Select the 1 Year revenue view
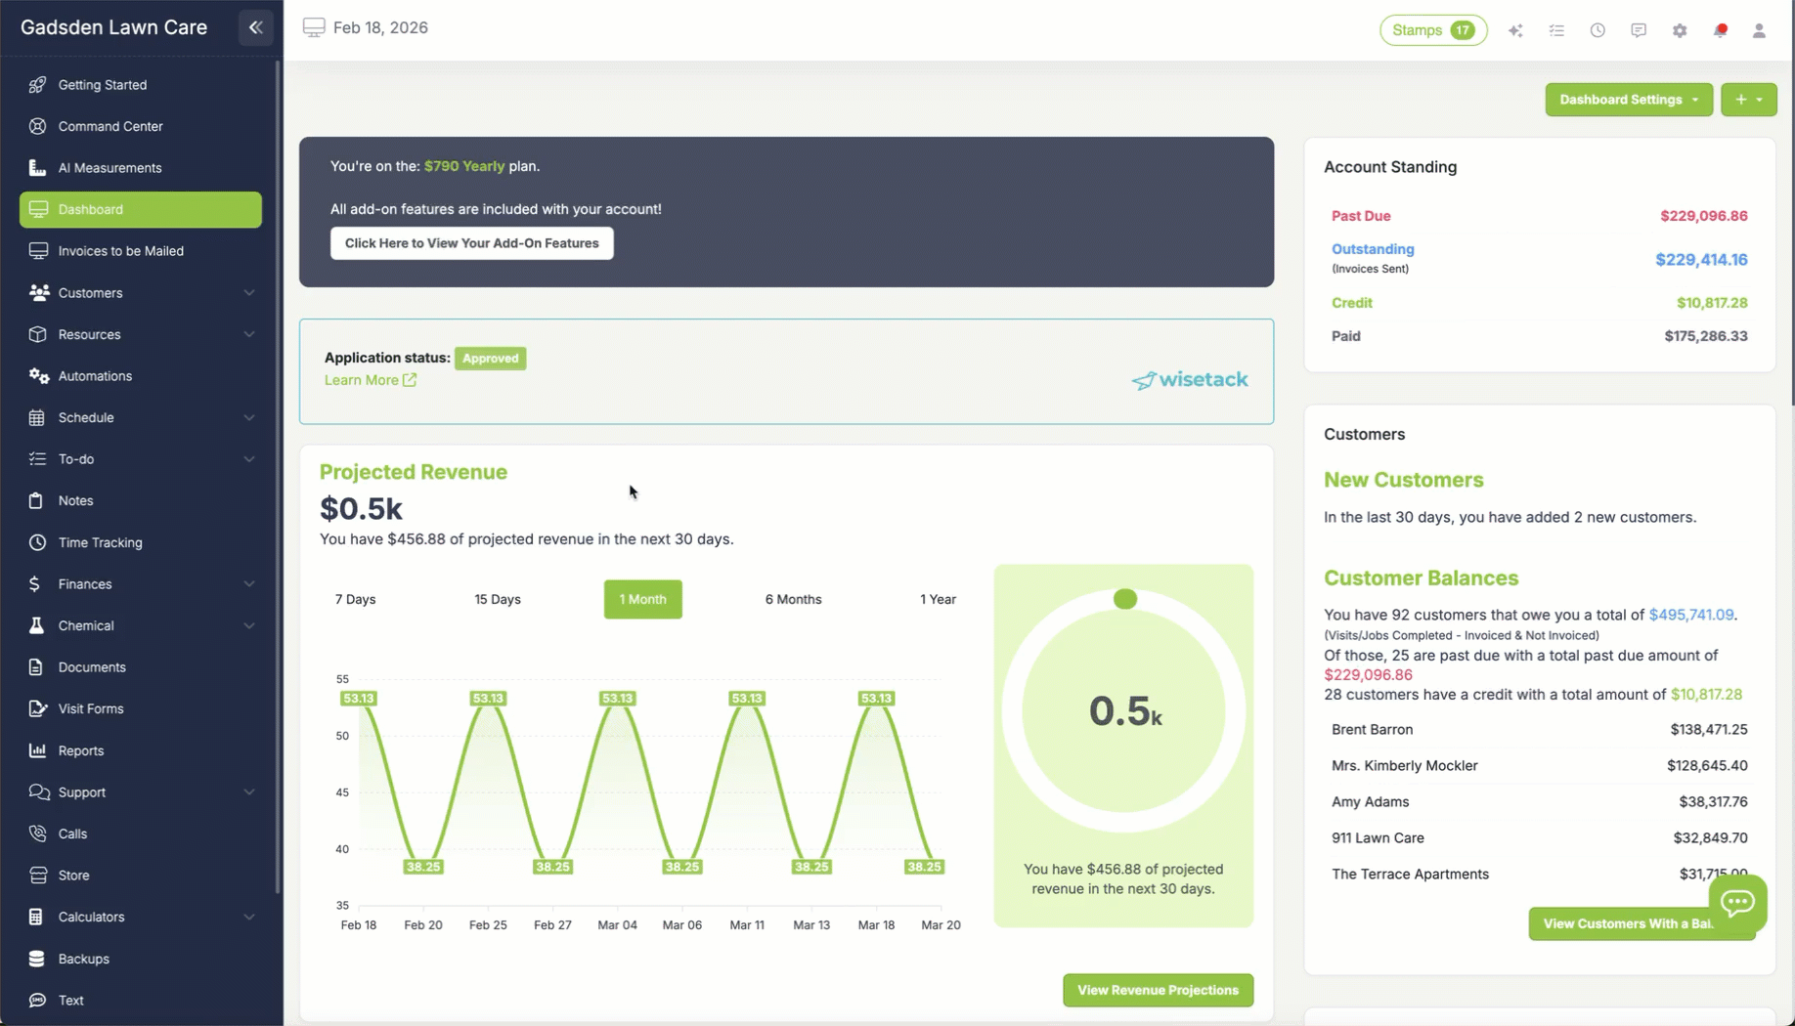The width and height of the screenshot is (1795, 1026). [x=938, y=599]
